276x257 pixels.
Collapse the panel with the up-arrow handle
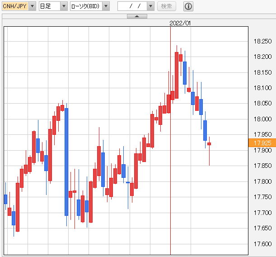click(x=137, y=16)
